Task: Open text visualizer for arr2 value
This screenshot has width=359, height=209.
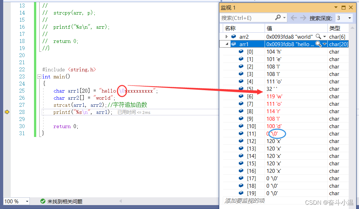Action: (318, 37)
